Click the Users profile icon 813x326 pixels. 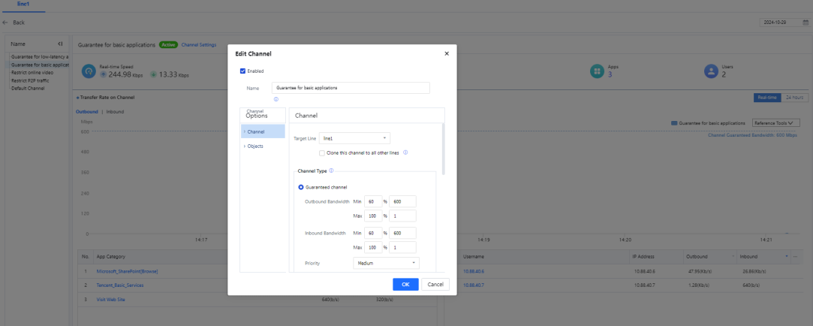(x=711, y=71)
